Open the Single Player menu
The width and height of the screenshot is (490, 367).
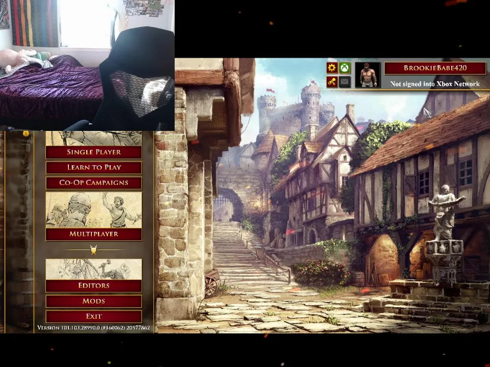pos(94,152)
